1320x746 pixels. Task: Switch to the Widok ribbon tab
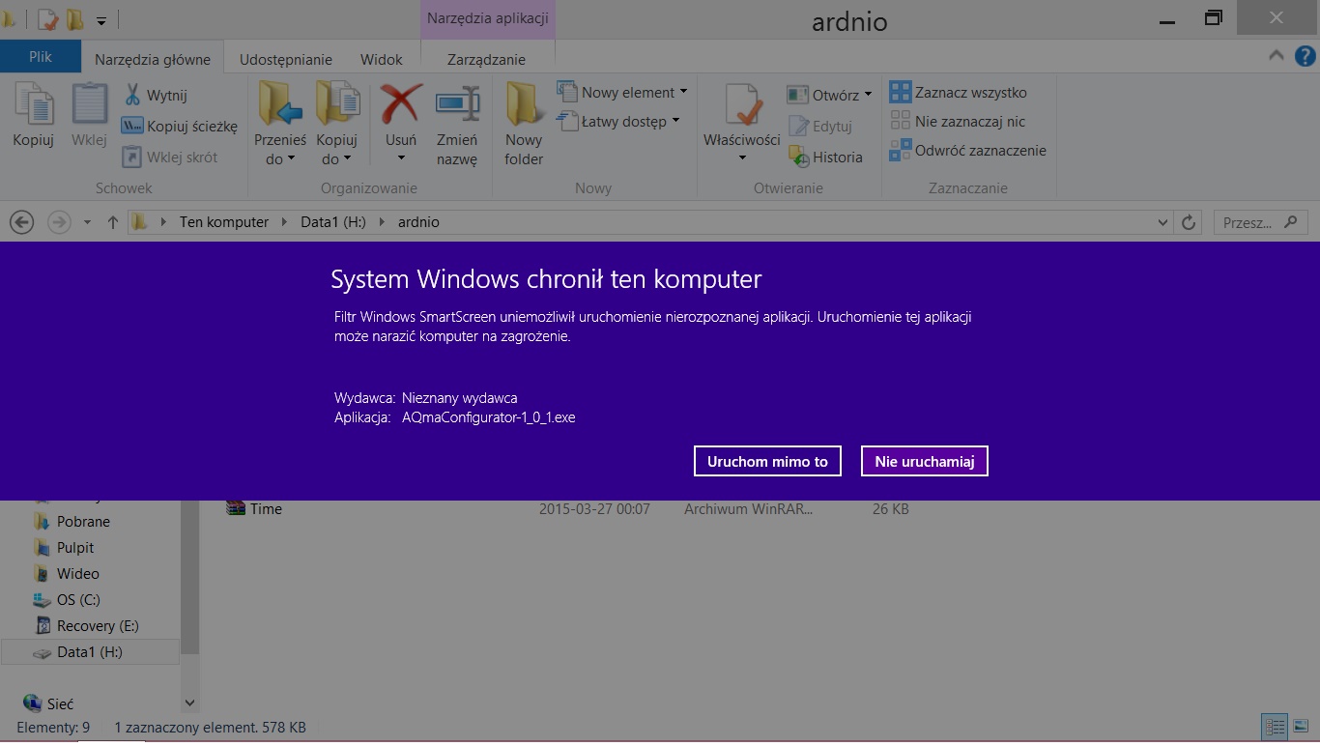tap(381, 59)
